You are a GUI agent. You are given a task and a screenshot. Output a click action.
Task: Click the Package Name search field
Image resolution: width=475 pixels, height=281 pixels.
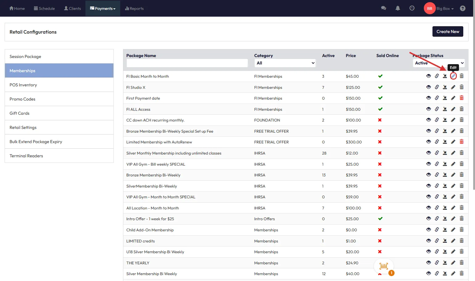187,63
